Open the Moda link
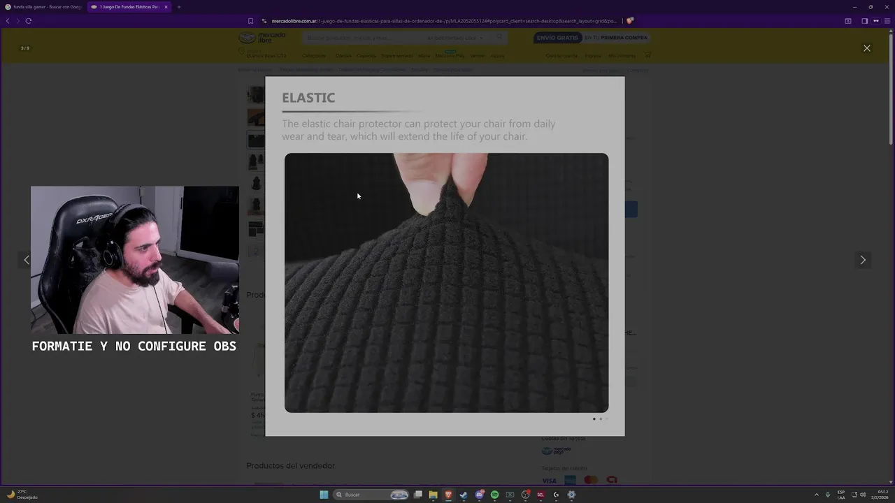The image size is (895, 503). coord(424,56)
